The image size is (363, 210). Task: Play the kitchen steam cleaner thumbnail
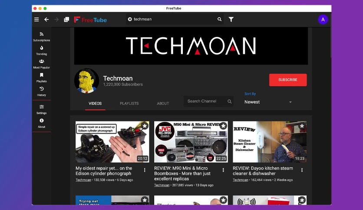point(270,142)
